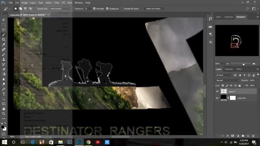The height and width of the screenshot is (146, 260).
Task: Select the Pen tool
Action: (x=4, y=89)
